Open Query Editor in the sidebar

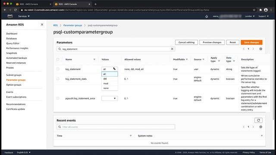click(13, 43)
